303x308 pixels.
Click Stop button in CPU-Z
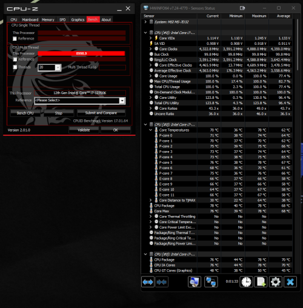coord(59,113)
